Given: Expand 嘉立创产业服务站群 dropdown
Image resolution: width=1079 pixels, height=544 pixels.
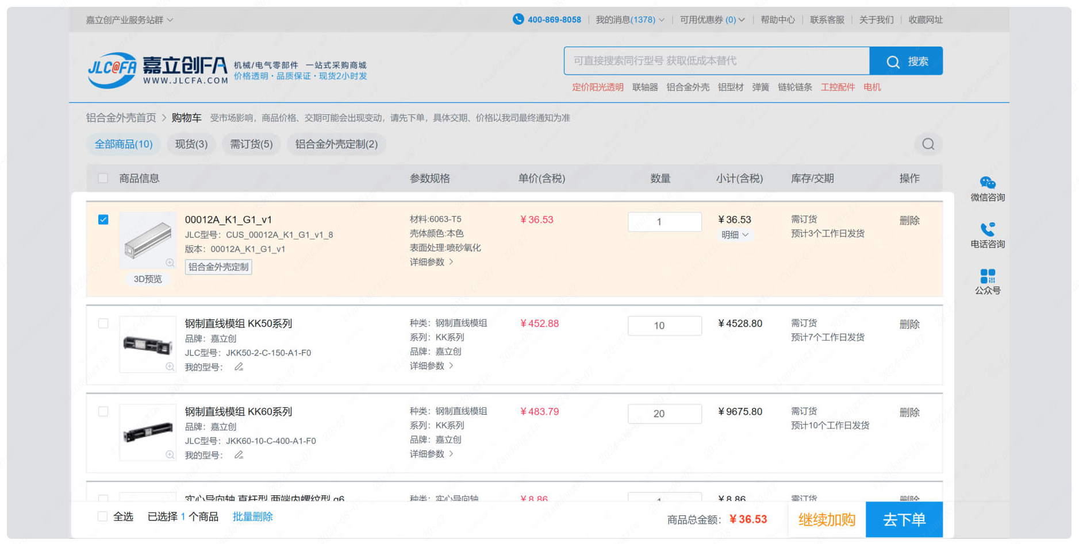Looking at the screenshot, I should [129, 20].
